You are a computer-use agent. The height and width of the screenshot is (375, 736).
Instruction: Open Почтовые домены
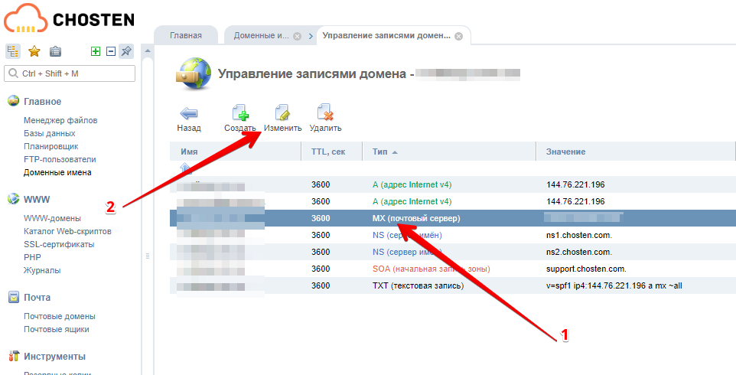[60, 316]
